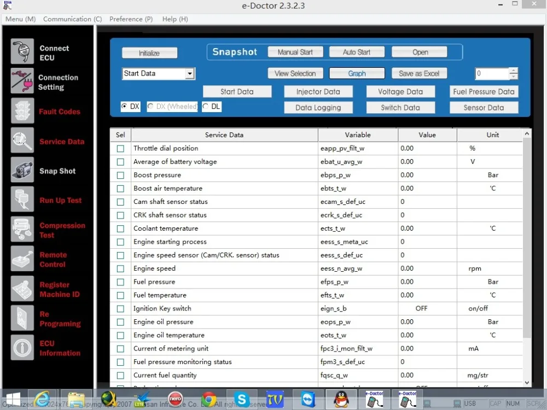Image resolution: width=547 pixels, height=410 pixels.
Task: Show Sensor Data category
Action: [484, 108]
